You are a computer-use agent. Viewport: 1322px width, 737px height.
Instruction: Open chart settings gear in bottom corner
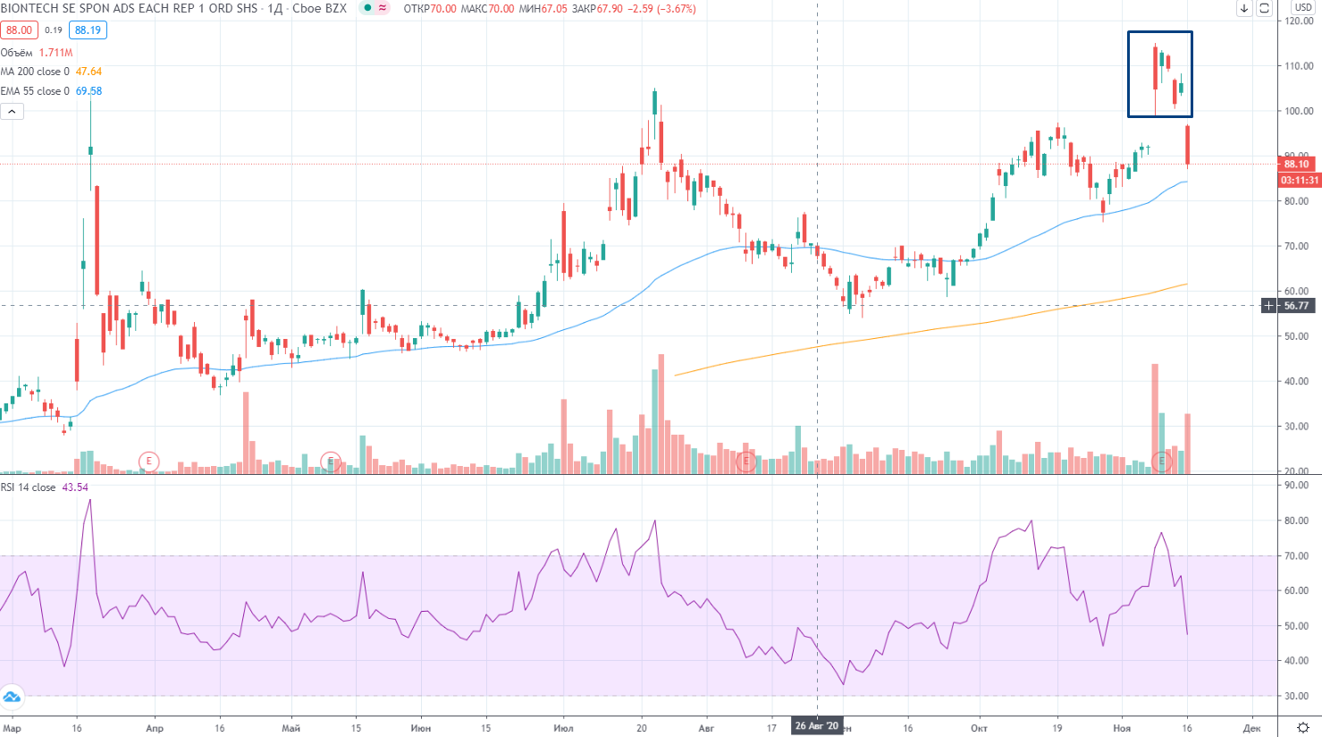1303,727
